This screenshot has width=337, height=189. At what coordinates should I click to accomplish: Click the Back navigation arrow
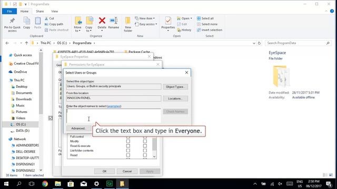[x=7, y=43]
